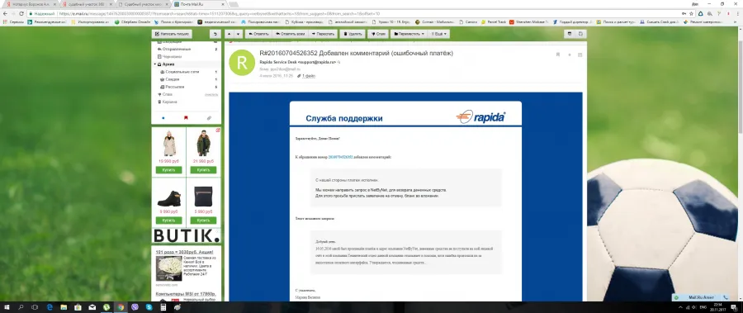This screenshot has width=743, height=313.
Task: Open the Сбербанк Онлайн bookmark
Action: 134,21
